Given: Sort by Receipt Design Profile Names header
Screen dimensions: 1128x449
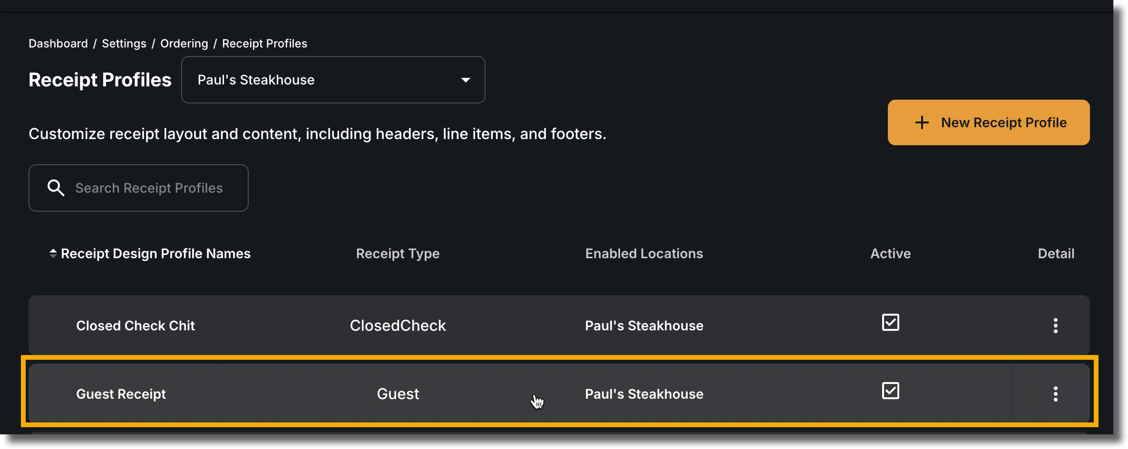Looking at the screenshot, I should click(156, 253).
